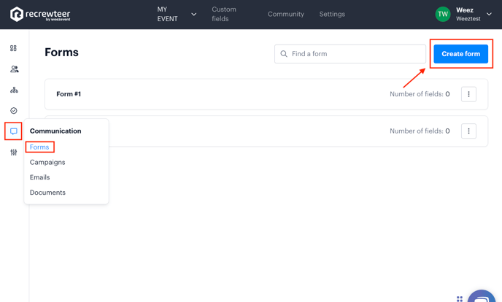Open the checkmark tasks icon in sidebar
Image resolution: width=502 pixels, height=302 pixels.
(x=13, y=111)
